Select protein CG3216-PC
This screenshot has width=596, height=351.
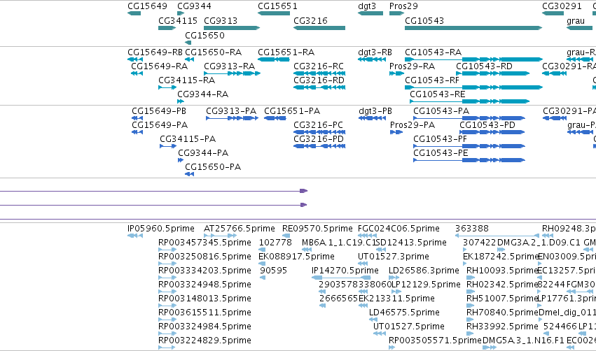click(319, 132)
